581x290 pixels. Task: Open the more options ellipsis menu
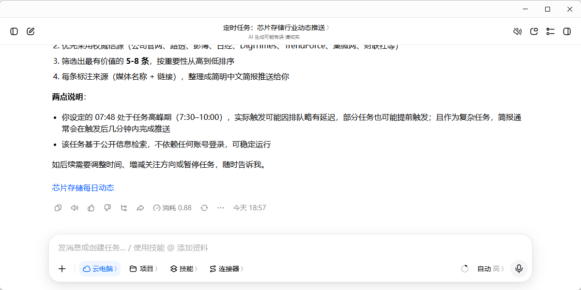221,208
